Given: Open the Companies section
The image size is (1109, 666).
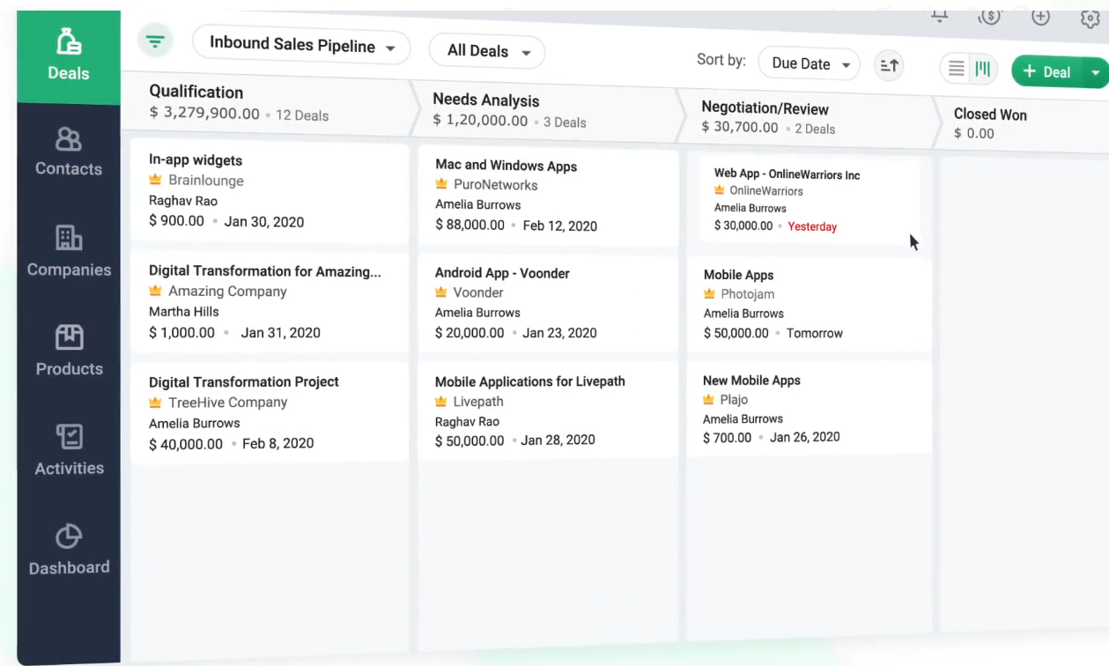Looking at the screenshot, I should click(69, 251).
